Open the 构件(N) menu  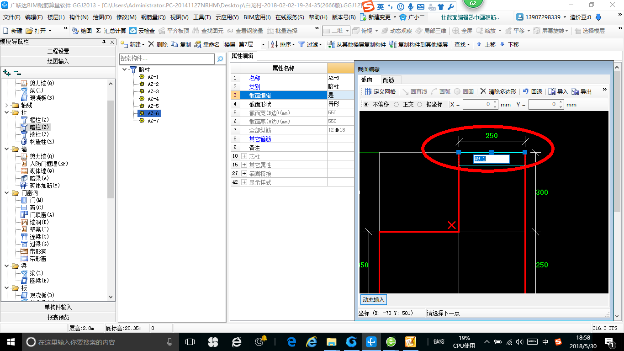pyautogui.click(x=79, y=17)
